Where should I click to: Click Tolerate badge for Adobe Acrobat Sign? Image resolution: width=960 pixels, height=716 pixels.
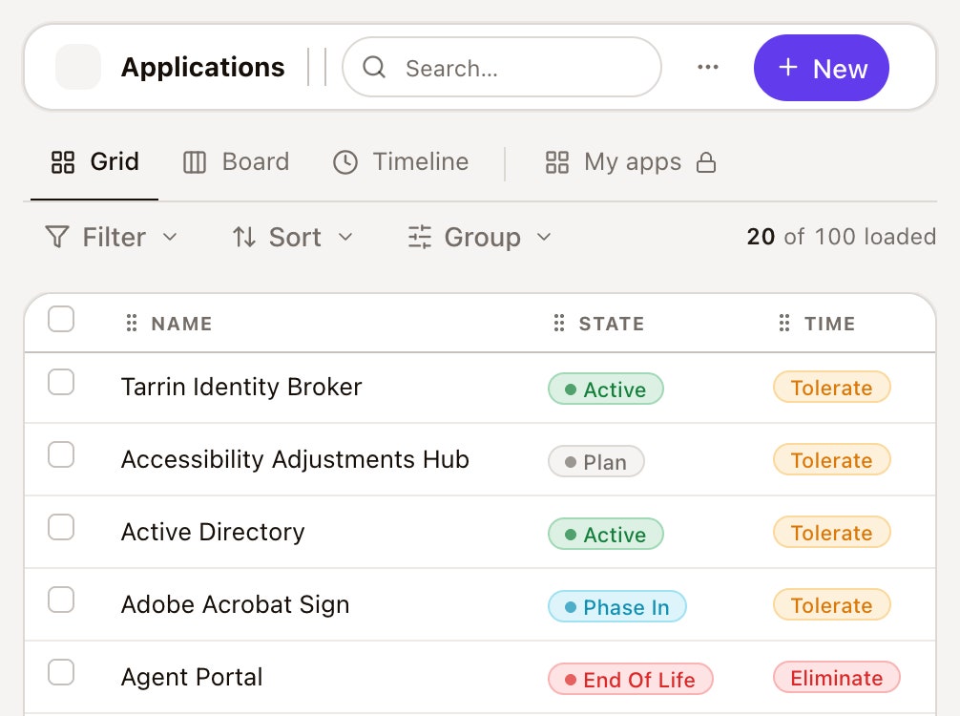pyautogui.click(x=831, y=604)
